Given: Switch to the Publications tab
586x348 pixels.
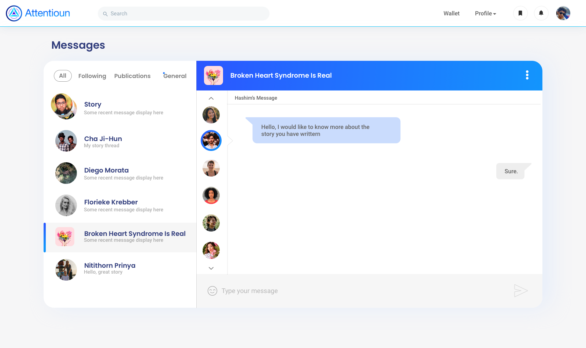Looking at the screenshot, I should [132, 76].
